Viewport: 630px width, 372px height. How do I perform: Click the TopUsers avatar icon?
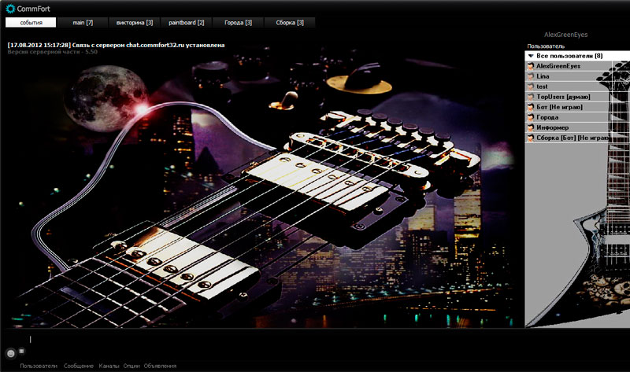tap(531, 97)
